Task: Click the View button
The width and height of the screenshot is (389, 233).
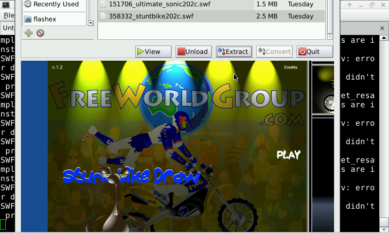Action: click(153, 51)
